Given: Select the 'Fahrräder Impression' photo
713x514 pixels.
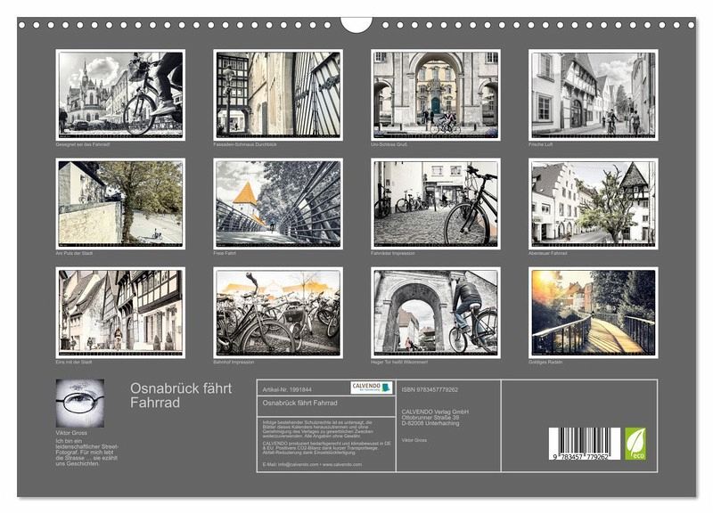Looking at the screenshot, I should [x=436, y=203].
